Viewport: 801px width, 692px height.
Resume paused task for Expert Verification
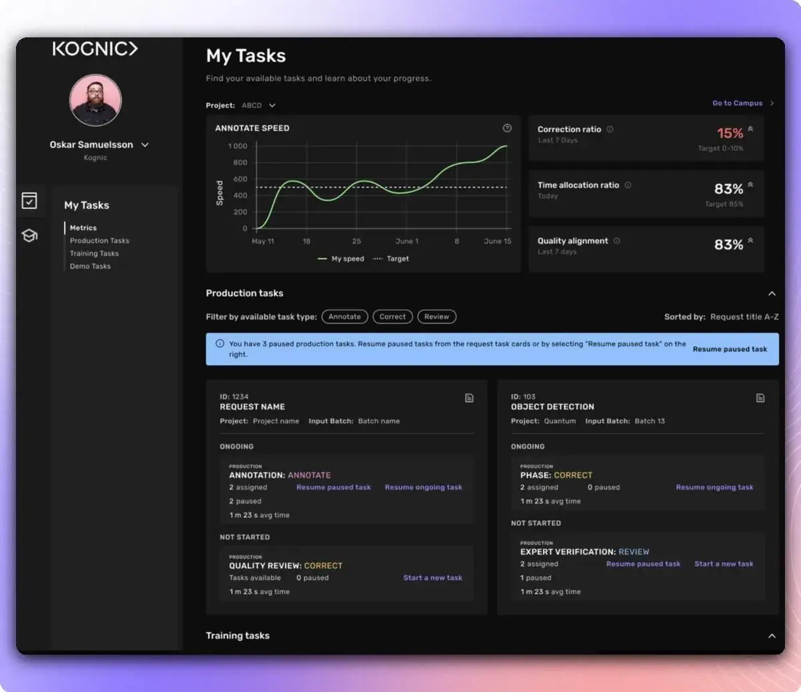point(643,564)
